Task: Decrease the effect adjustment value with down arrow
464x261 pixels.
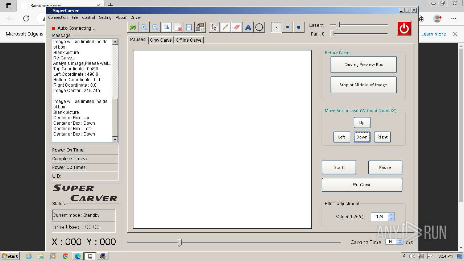Action: point(391,219)
